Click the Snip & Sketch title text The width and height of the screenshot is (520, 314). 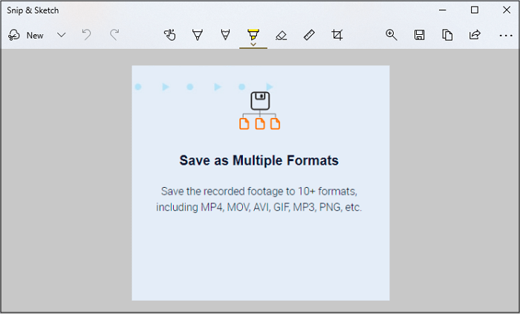coord(33,10)
